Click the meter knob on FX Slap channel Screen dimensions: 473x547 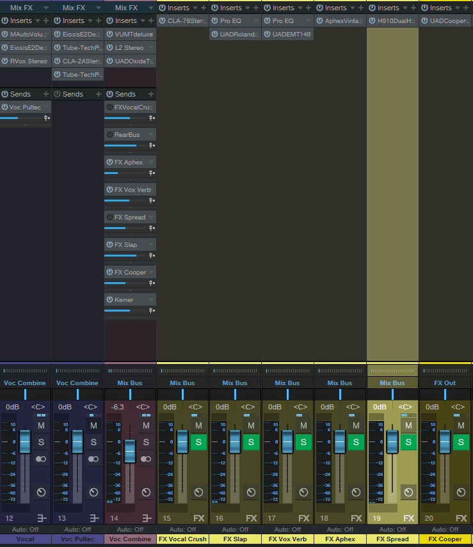click(x=251, y=492)
